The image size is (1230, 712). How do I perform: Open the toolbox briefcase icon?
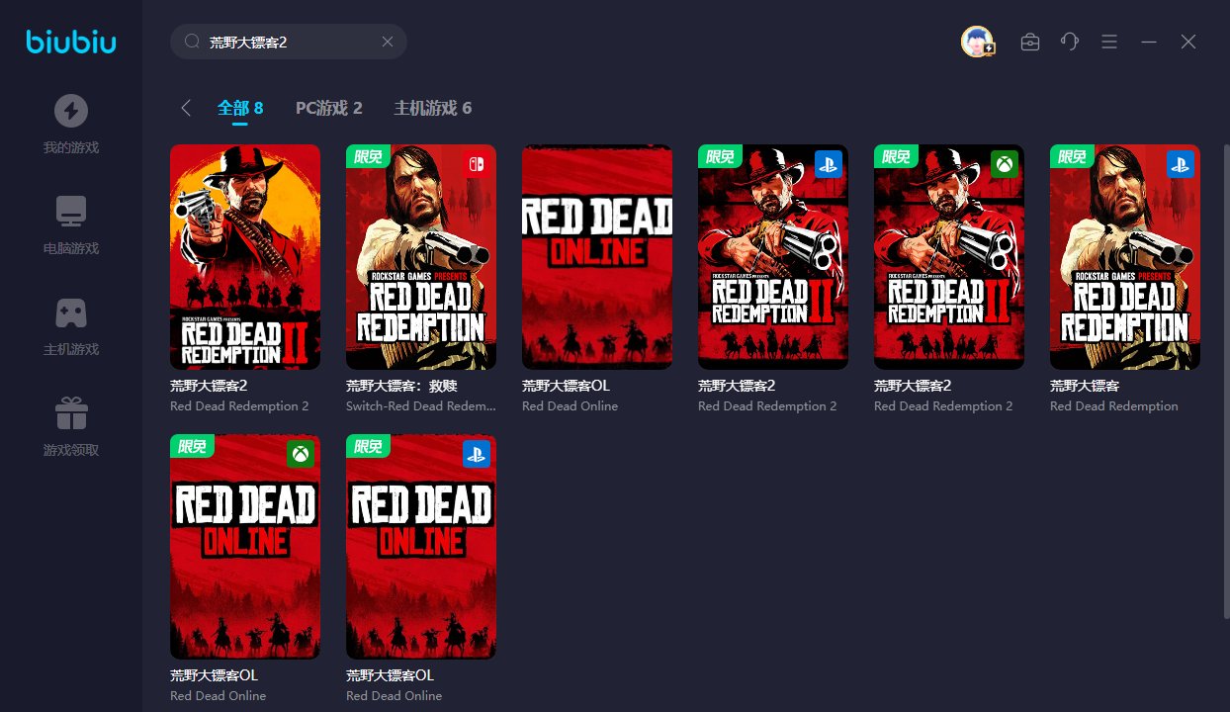[x=1029, y=42]
